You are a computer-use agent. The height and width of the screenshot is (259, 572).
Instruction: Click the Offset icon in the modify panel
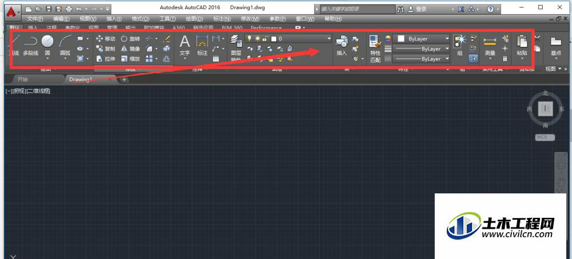pos(166,59)
